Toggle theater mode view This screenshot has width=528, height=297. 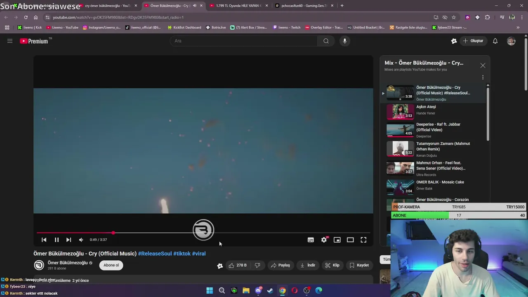[x=350, y=240]
